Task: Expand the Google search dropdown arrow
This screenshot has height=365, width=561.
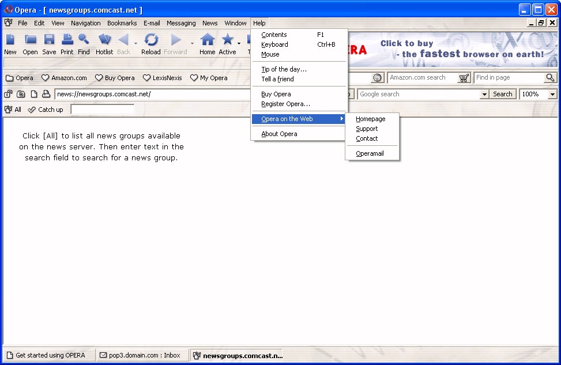Action: point(484,94)
